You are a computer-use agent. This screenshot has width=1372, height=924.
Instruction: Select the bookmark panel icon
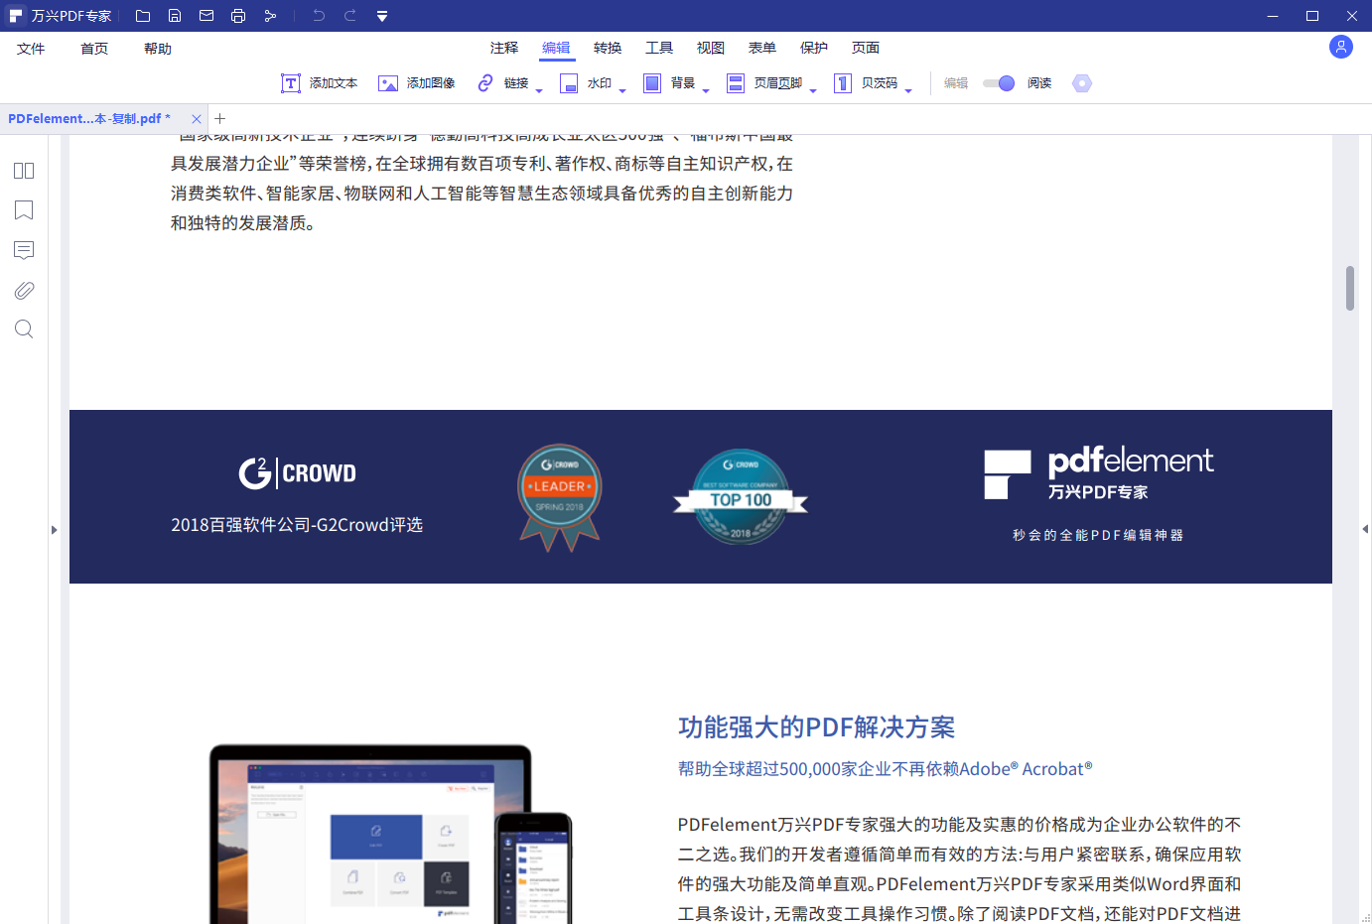tap(23, 210)
